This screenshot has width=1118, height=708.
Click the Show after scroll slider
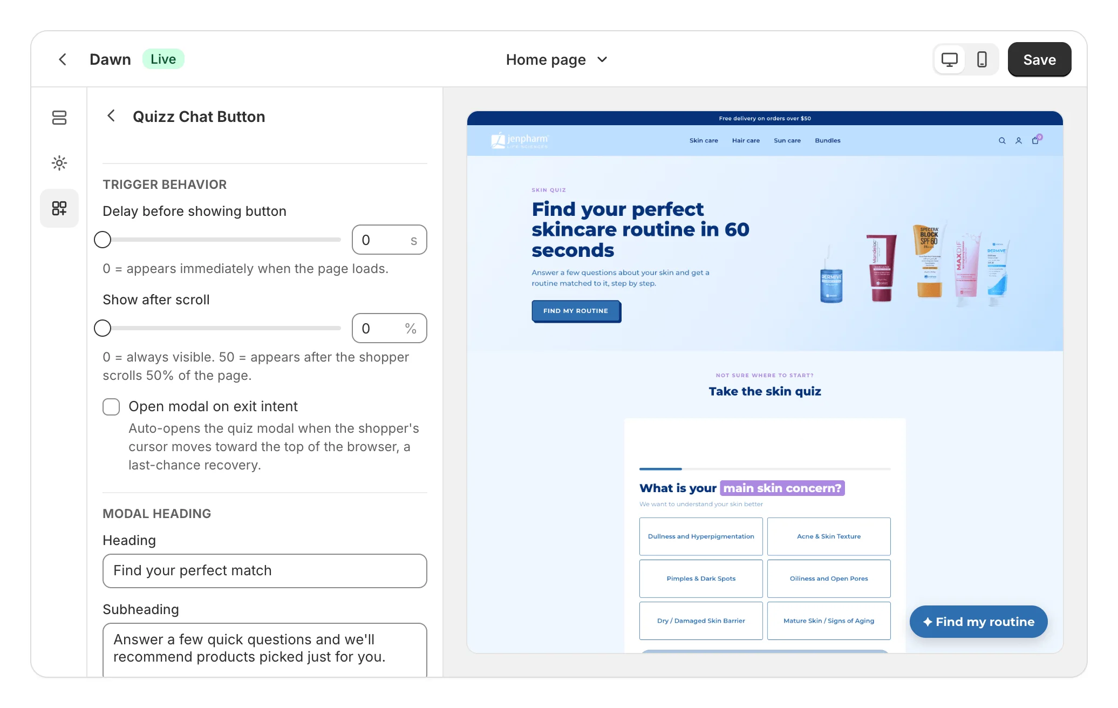click(x=218, y=328)
